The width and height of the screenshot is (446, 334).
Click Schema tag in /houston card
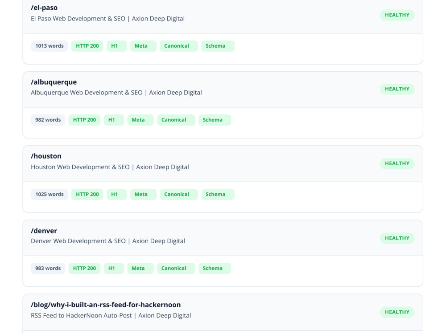[x=218, y=195]
